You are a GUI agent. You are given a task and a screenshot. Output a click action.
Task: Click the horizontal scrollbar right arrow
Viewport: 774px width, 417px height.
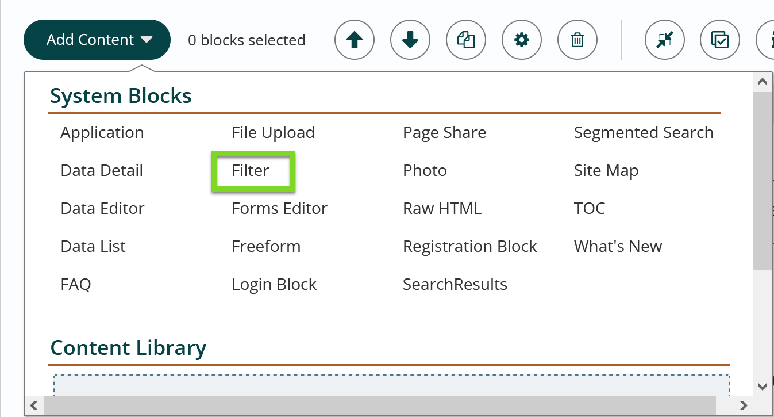point(743,405)
